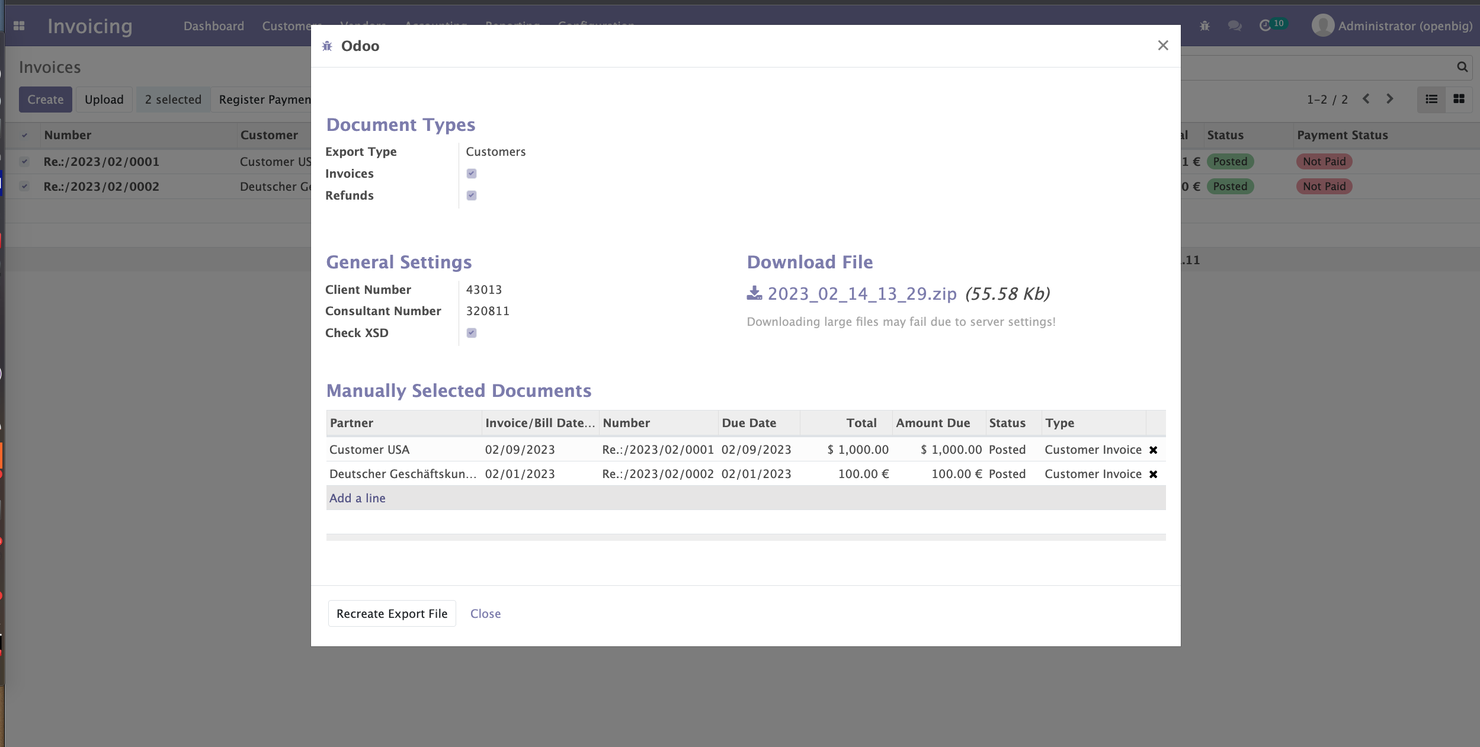Click Add a line in selected documents
This screenshot has width=1480, height=747.
click(358, 498)
